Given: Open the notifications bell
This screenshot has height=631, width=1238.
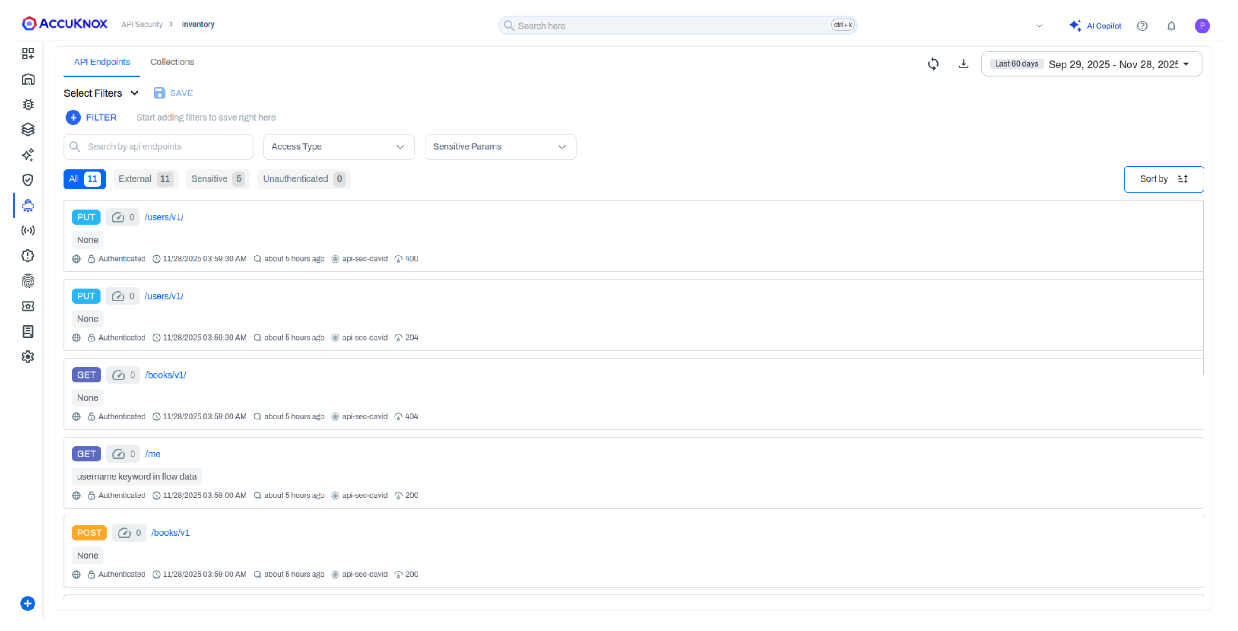Looking at the screenshot, I should click(x=1171, y=26).
